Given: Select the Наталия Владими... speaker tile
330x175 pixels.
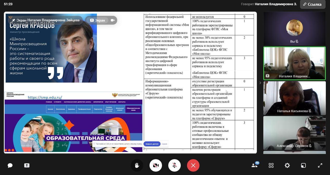Looking at the screenshot, I should tap(295, 63).
